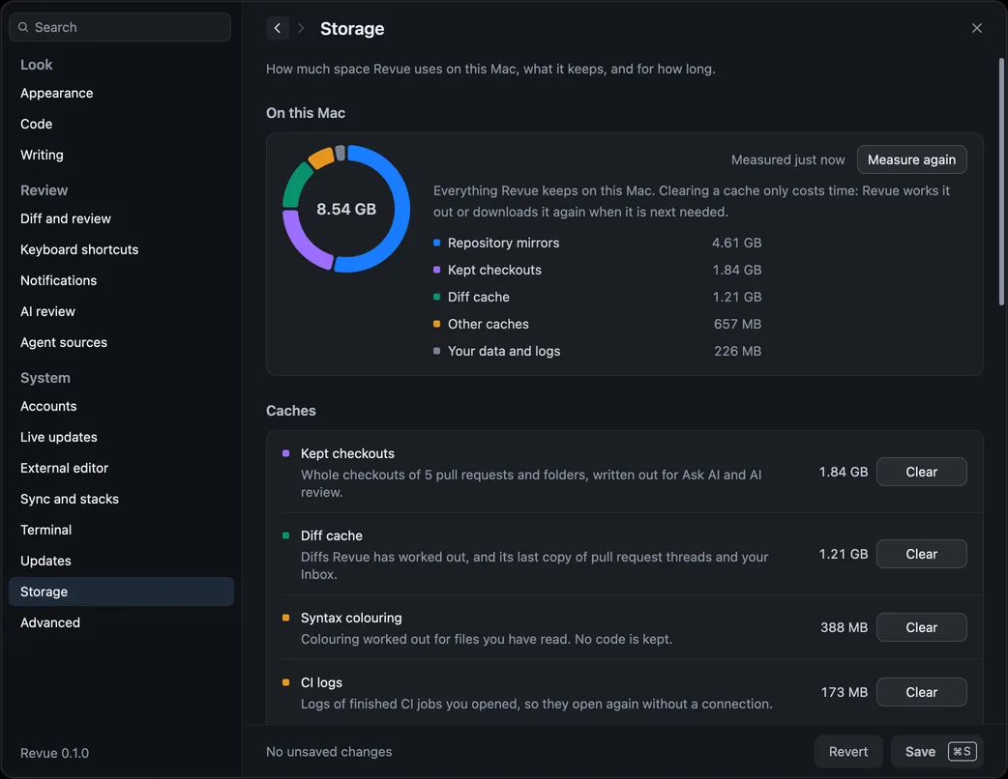The width and height of the screenshot is (1008, 779).
Task: Go to Updates settings
Action: coord(121,561)
